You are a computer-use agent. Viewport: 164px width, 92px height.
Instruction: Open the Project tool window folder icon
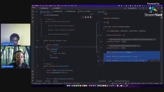click(33, 11)
